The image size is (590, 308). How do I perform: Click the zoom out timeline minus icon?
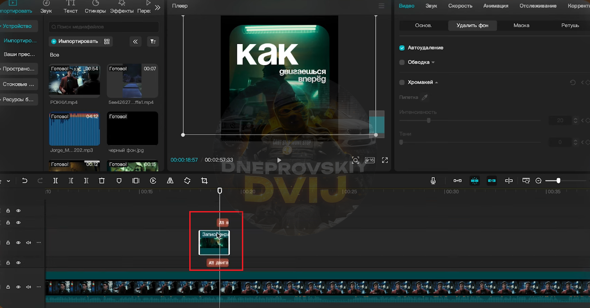click(538, 181)
